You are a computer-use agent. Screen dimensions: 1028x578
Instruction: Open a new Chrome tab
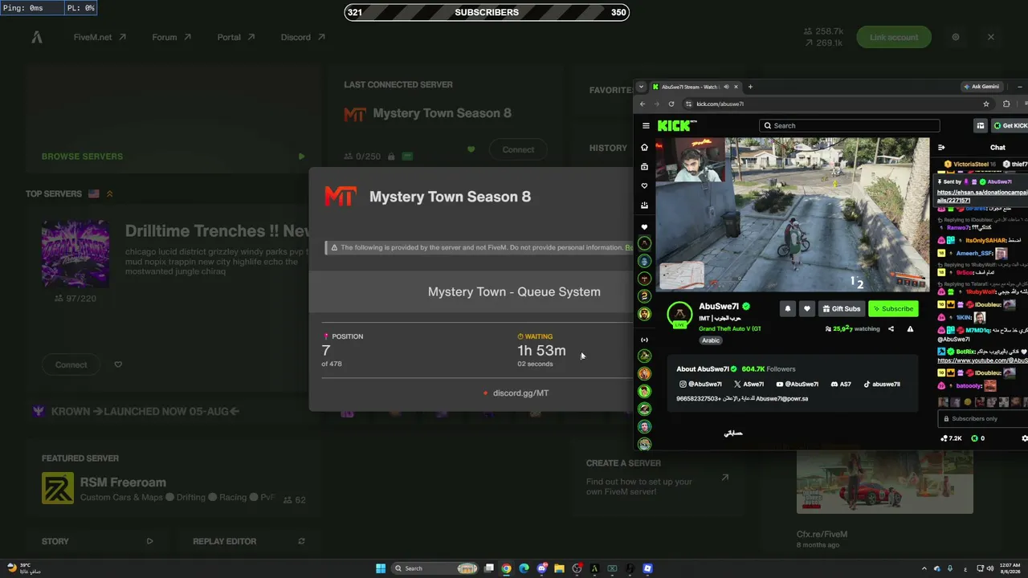[x=750, y=87]
